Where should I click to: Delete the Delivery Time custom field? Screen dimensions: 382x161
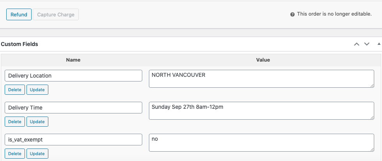tap(15, 122)
